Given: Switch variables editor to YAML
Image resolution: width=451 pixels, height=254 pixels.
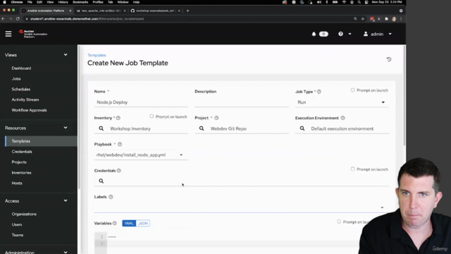Looking at the screenshot, I should tap(129, 223).
